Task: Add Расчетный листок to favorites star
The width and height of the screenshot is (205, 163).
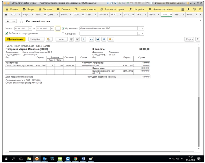Action: pos(21,21)
